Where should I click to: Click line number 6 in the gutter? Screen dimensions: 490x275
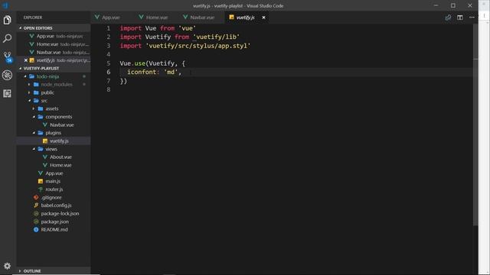click(x=109, y=72)
